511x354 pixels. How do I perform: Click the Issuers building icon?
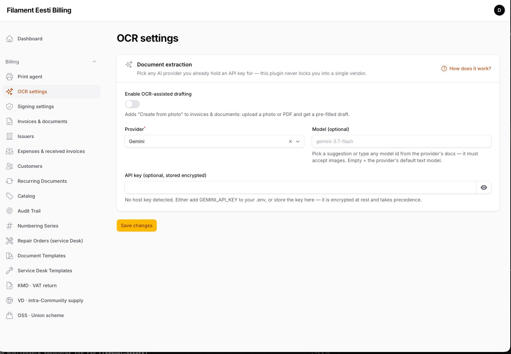tap(10, 136)
